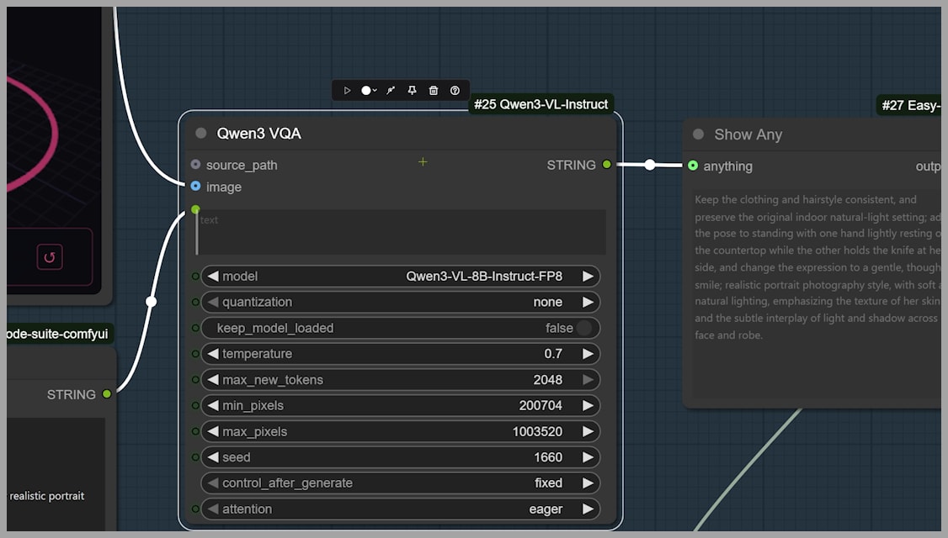
Task: Decrease seed value with left arrow
Action: [213, 457]
